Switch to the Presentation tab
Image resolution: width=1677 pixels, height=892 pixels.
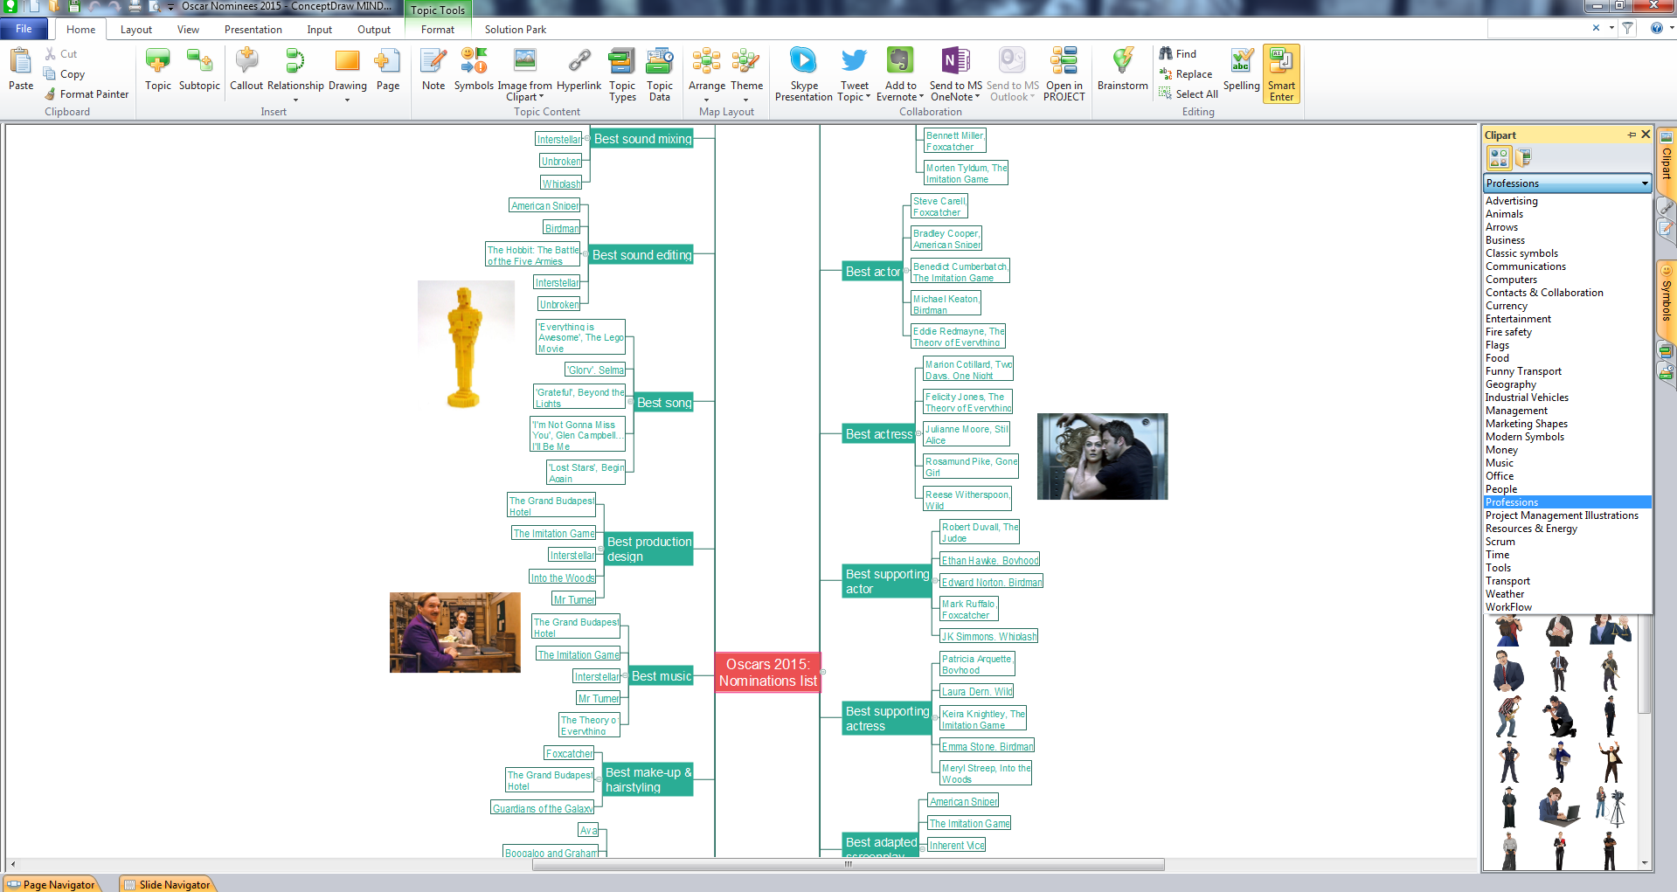(x=253, y=30)
